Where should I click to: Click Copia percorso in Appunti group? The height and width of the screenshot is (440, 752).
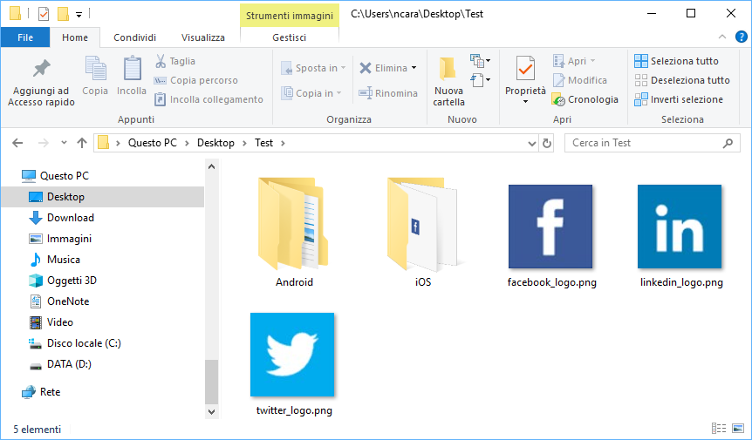click(195, 80)
